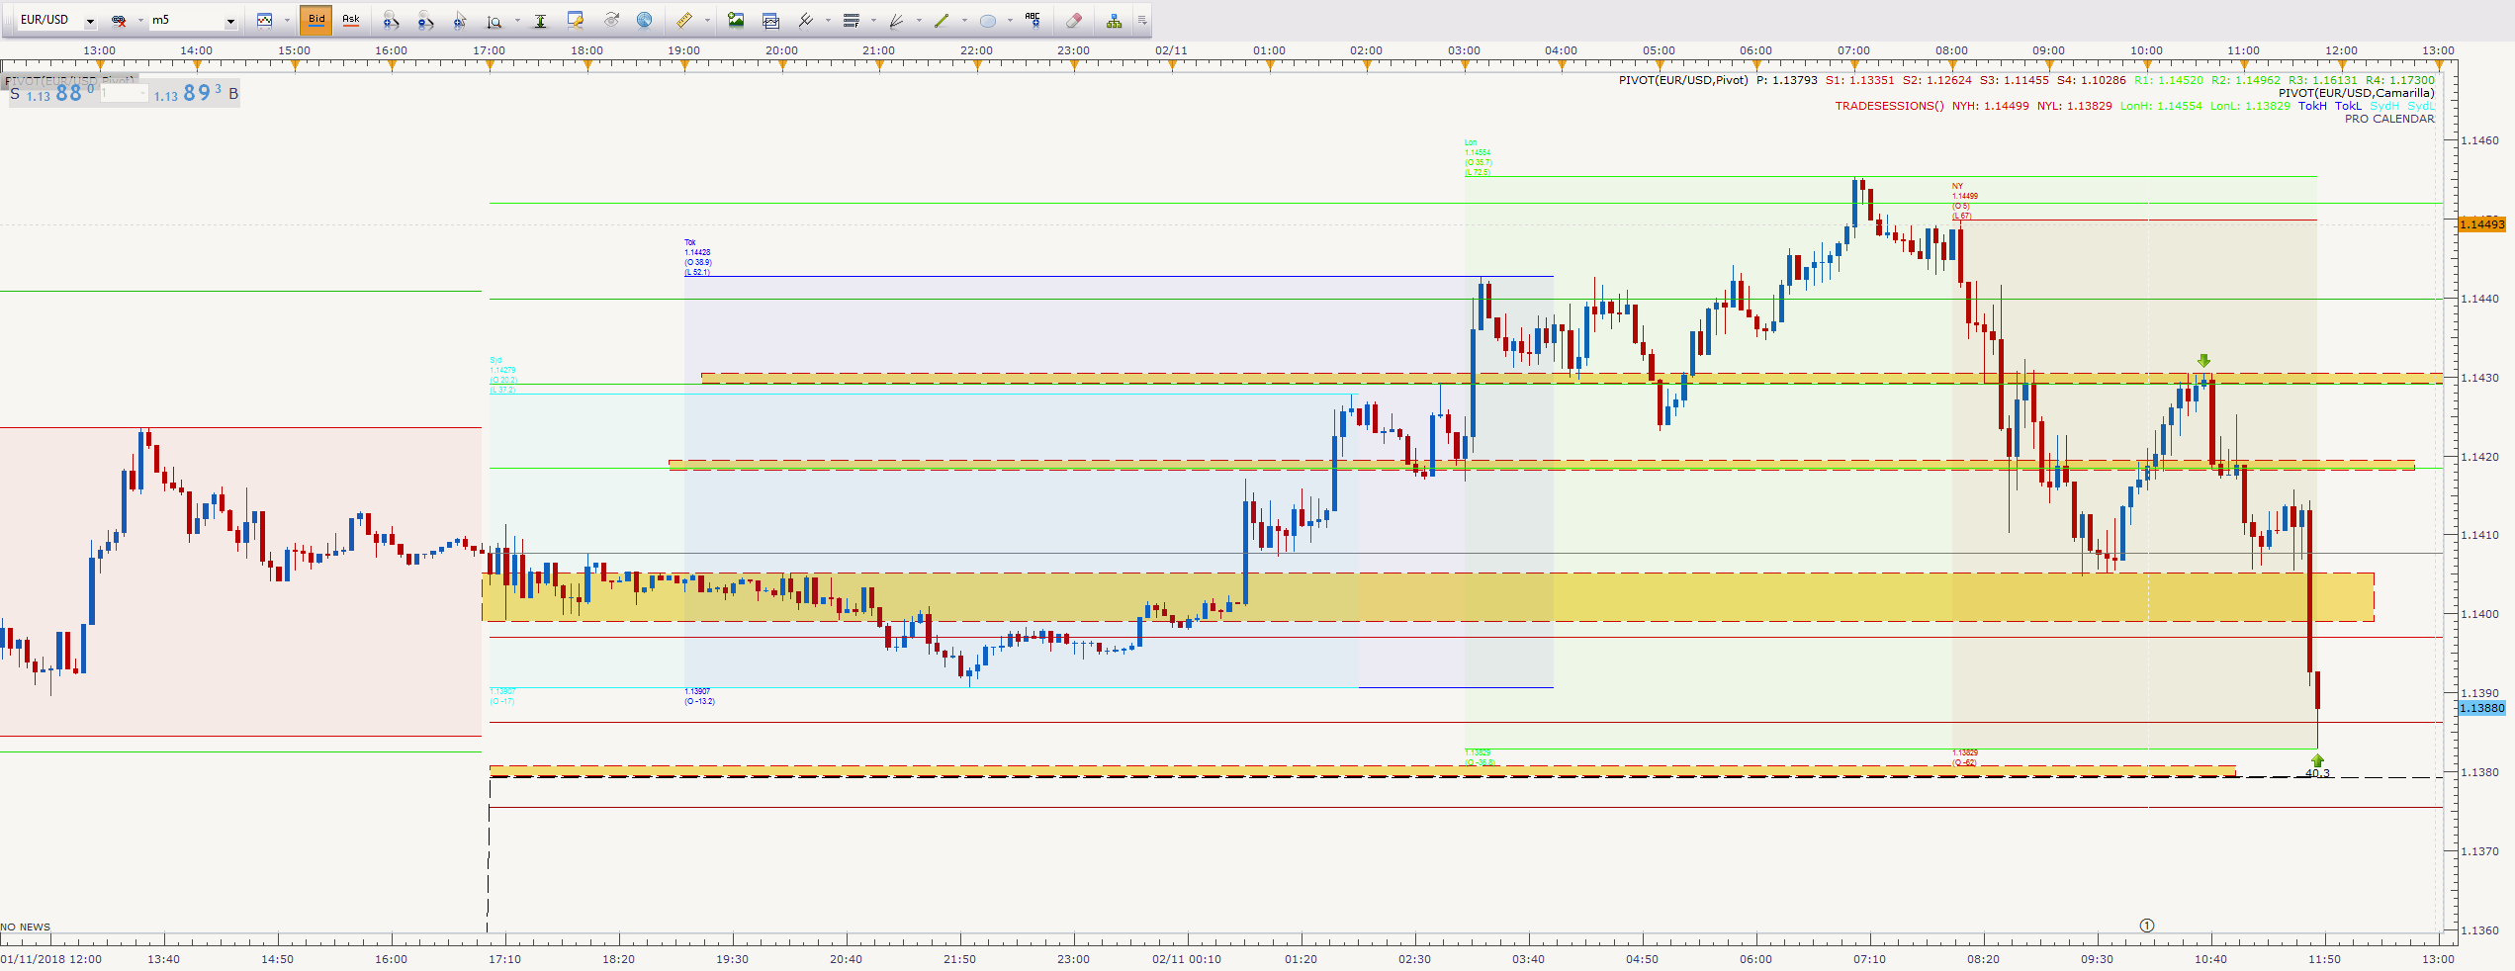
Task: Click the blue 1.13880 current price label
Action: 2482,708
